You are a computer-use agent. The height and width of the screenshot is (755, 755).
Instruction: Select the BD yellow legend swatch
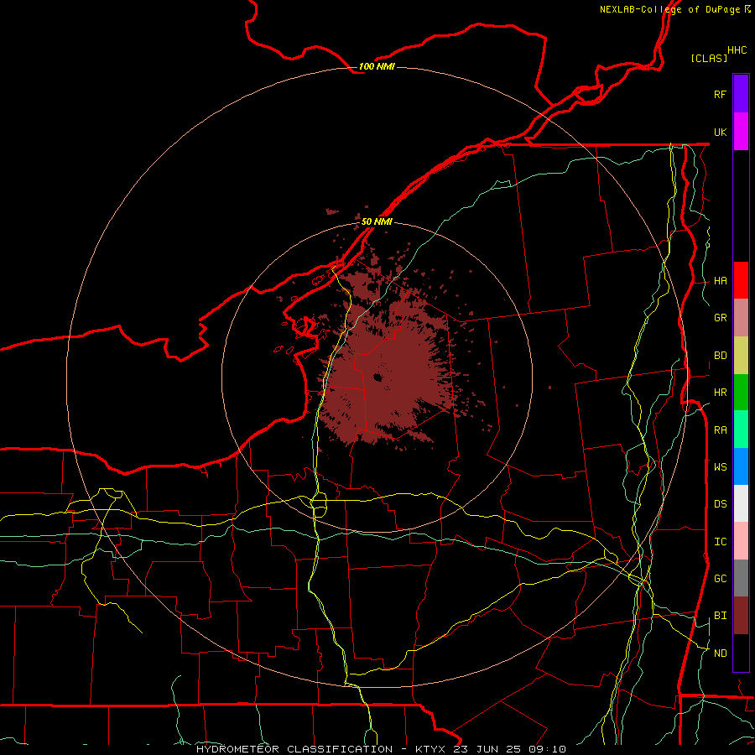(741, 356)
